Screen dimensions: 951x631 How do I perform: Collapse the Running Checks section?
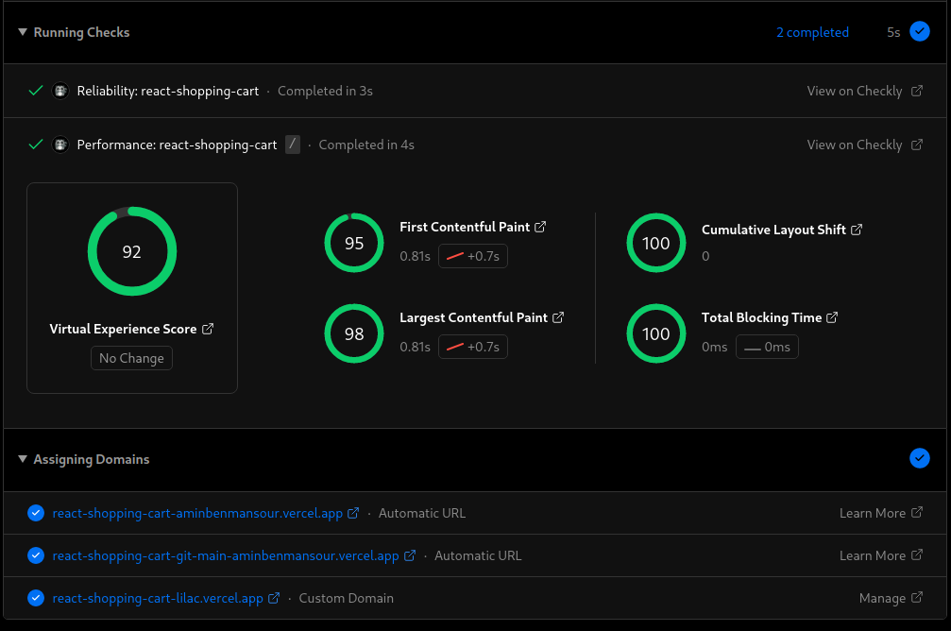click(x=23, y=32)
